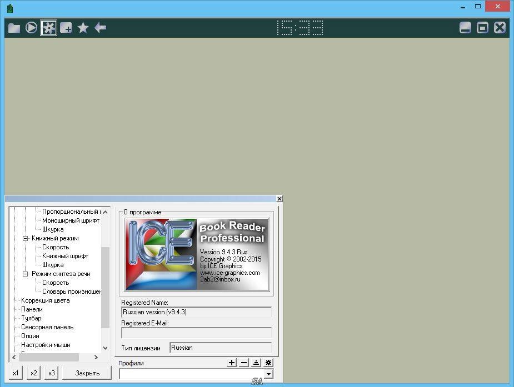Select 'Шкурка' under Книжный режим
Image resolution: width=514 pixels, height=387 pixels.
click(53, 265)
